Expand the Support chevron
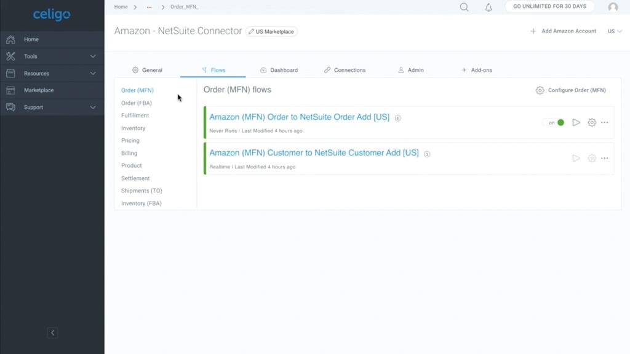 point(93,108)
